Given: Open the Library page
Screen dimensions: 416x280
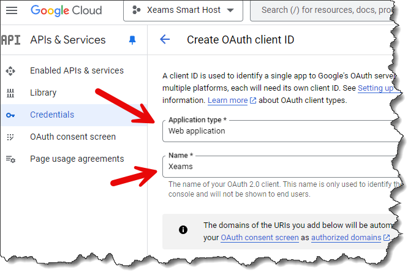Looking at the screenshot, I should coord(43,93).
